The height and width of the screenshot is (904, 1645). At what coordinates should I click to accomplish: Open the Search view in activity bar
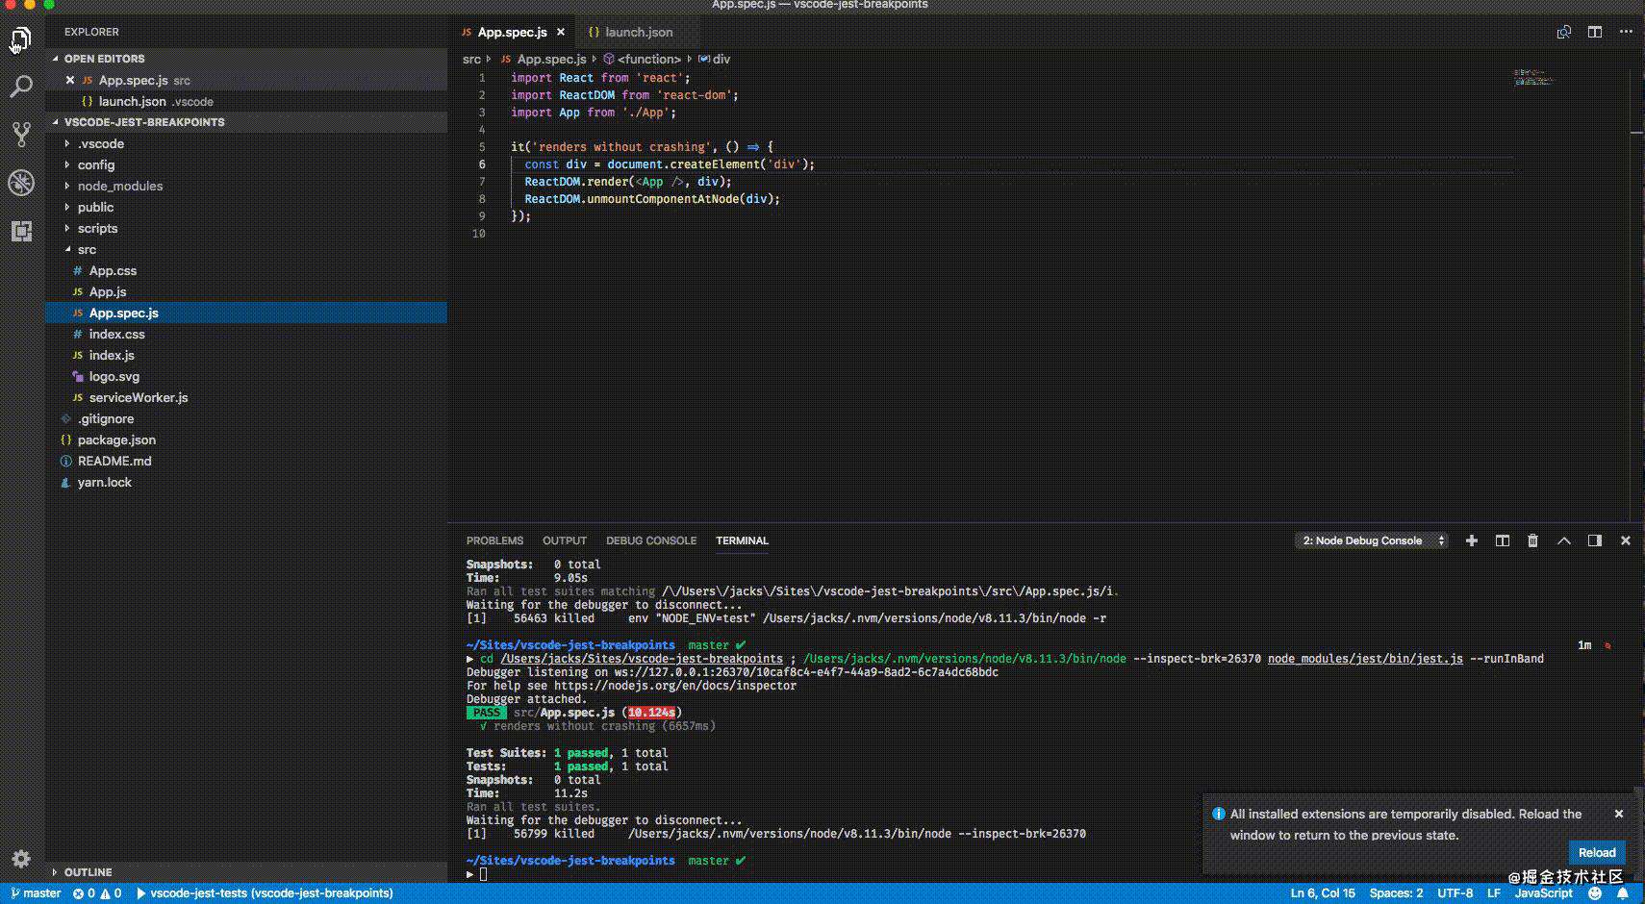coord(21,87)
